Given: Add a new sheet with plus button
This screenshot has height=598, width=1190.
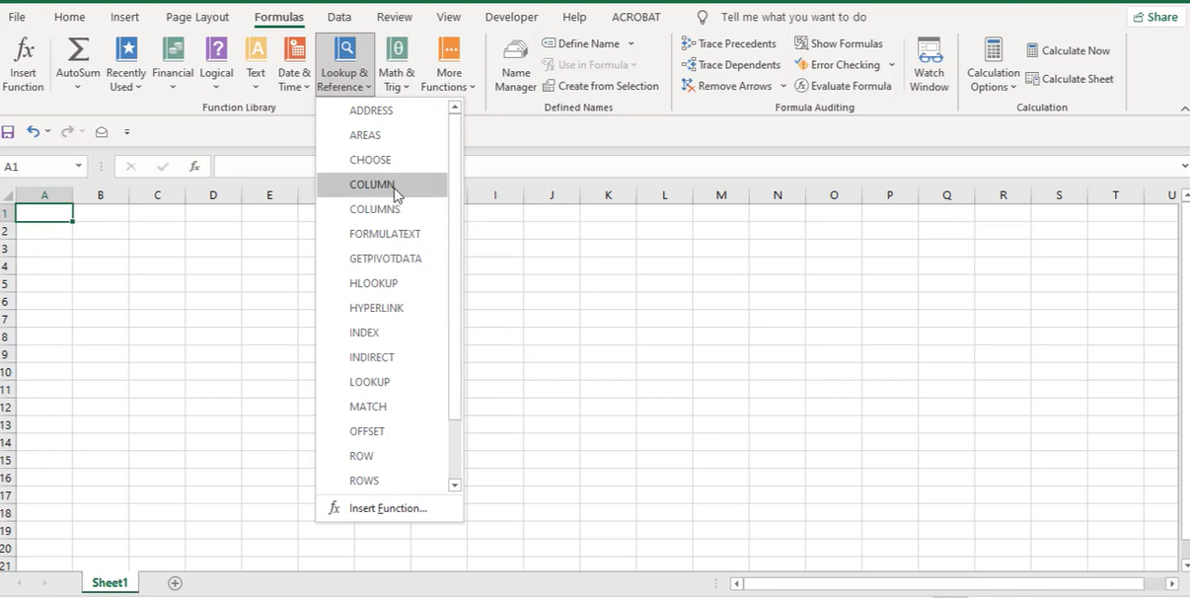Looking at the screenshot, I should point(175,583).
